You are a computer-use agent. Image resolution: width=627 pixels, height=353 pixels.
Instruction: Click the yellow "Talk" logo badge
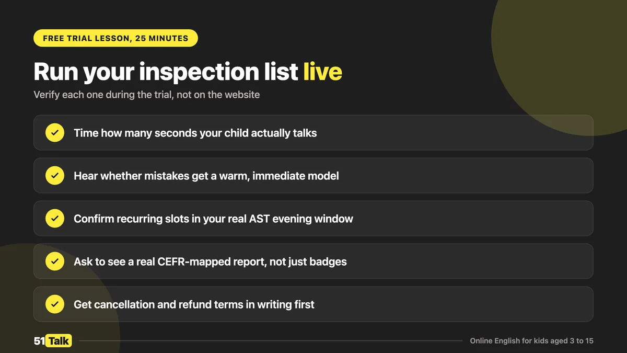tap(59, 340)
